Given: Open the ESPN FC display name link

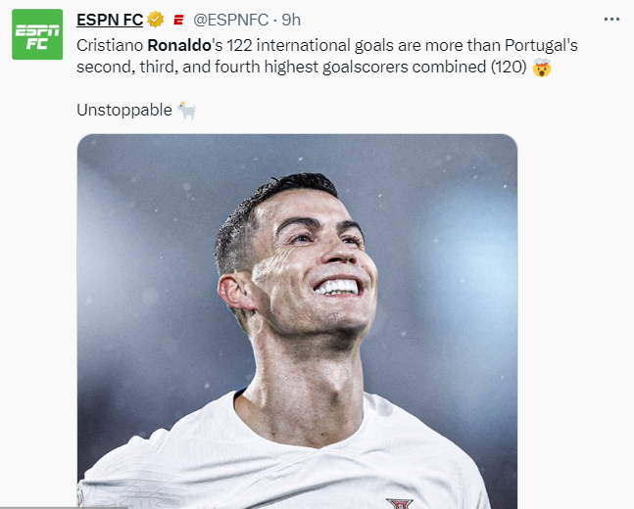Looking at the screenshot, I should pos(110,20).
